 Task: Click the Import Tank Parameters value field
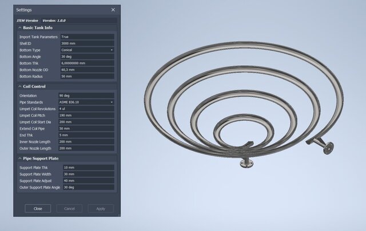click(x=86, y=37)
